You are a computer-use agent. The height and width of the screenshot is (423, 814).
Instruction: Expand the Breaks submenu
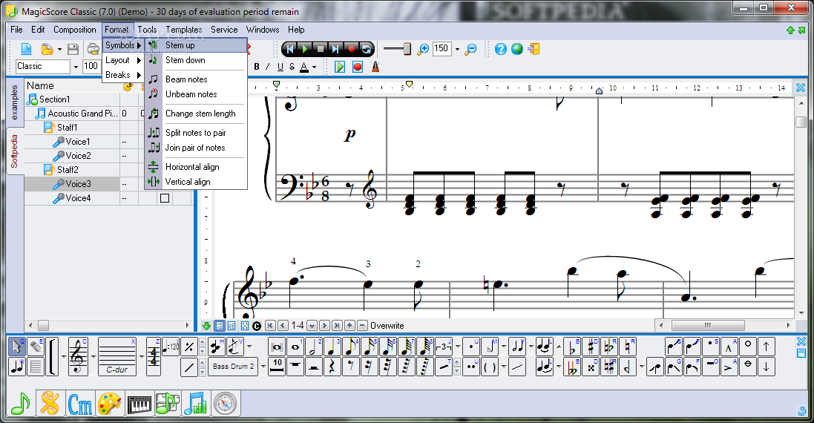(123, 75)
